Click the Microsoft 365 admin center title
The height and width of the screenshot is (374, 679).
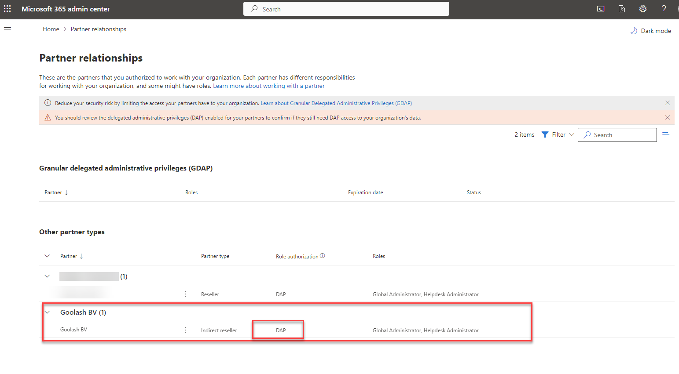66,9
